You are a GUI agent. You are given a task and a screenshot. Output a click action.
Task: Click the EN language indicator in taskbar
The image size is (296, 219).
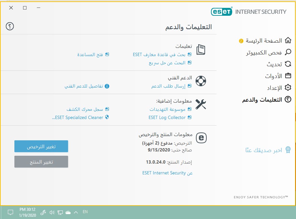pos(85,212)
